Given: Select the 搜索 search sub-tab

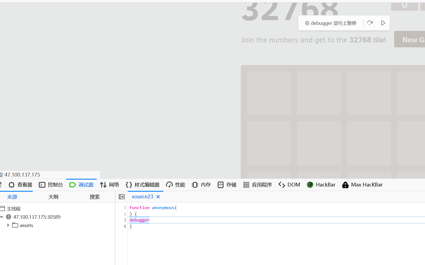Looking at the screenshot, I should tap(94, 197).
